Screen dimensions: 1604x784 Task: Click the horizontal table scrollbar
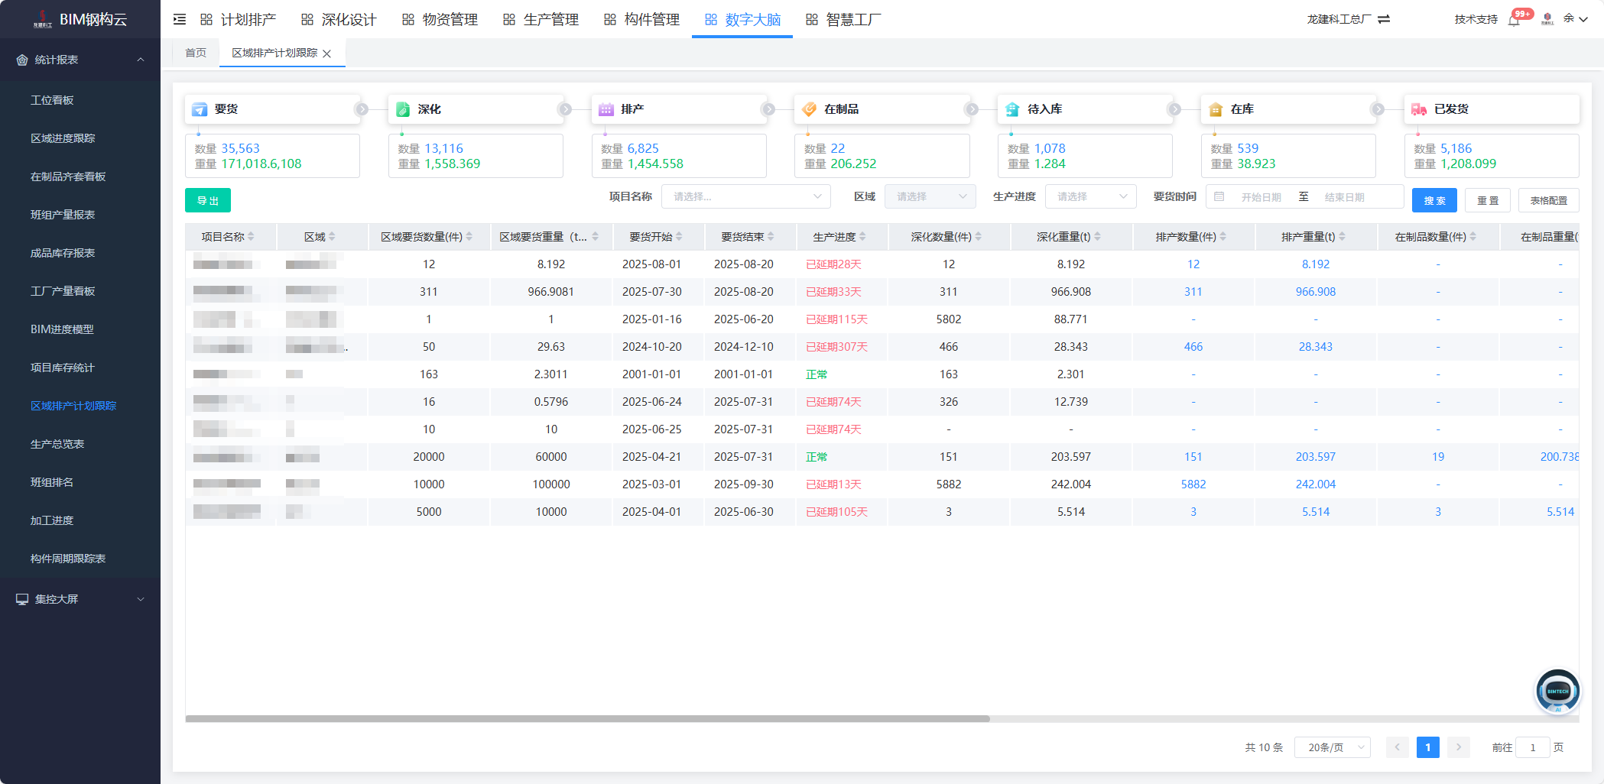pos(587,718)
